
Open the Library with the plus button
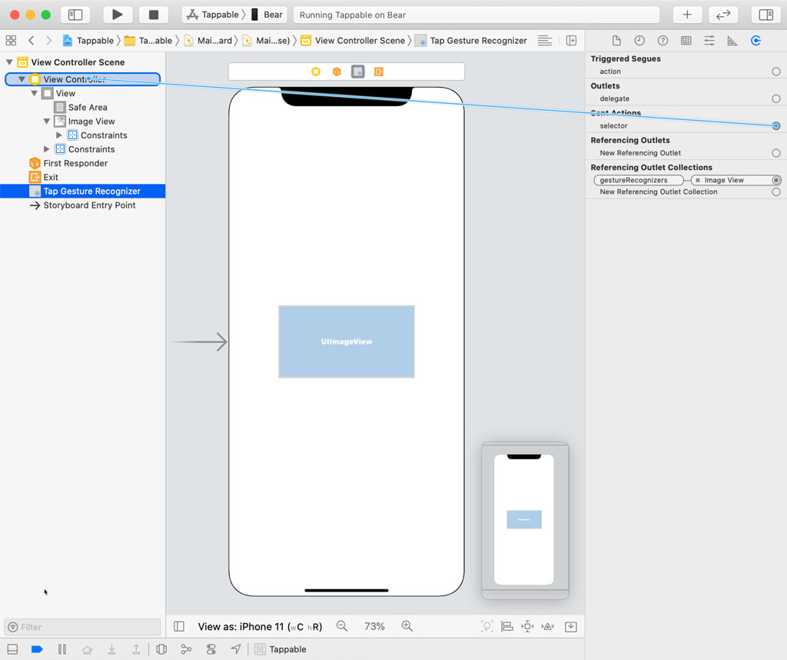[687, 15]
